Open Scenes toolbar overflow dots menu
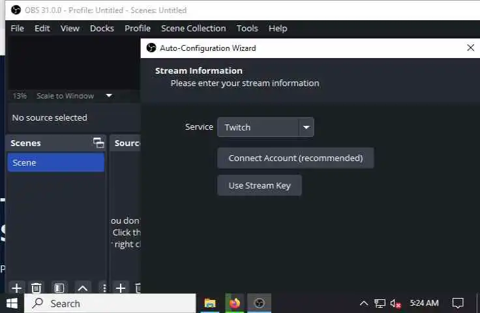This screenshot has height=313, width=480. [x=104, y=288]
